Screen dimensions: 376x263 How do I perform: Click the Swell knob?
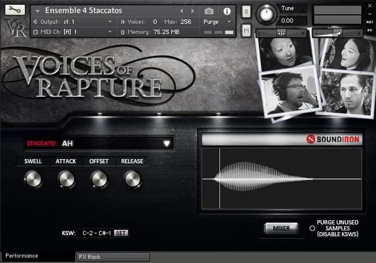34,179
